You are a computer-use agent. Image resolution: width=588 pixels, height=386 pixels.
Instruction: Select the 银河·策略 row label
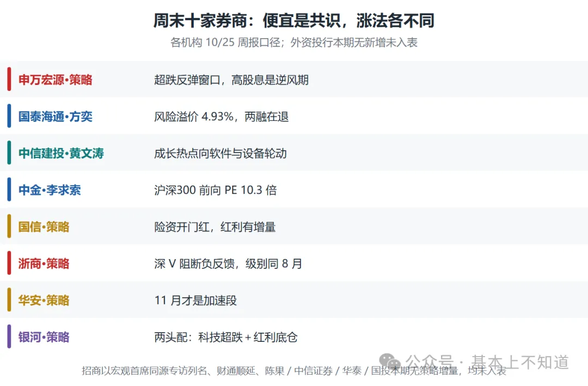coord(44,337)
